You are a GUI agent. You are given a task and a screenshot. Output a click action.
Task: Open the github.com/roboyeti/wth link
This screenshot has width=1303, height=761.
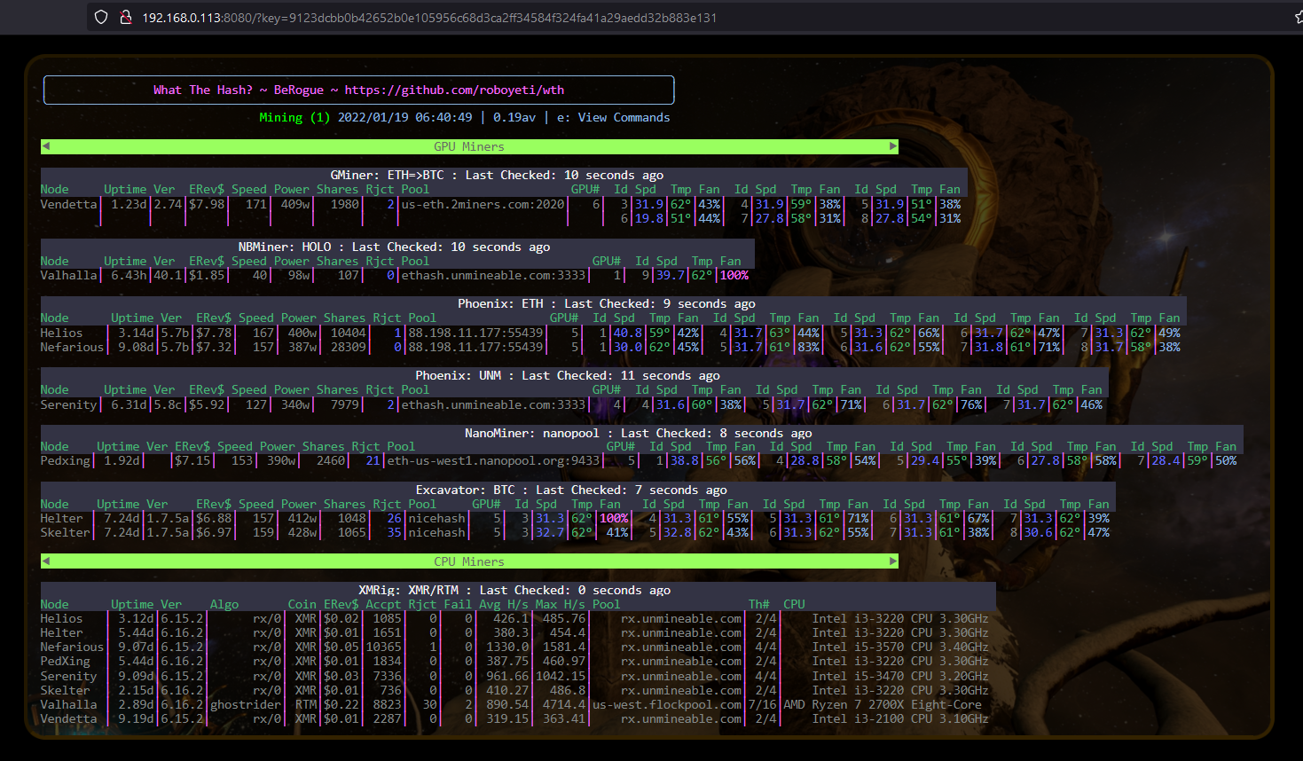click(x=454, y=90)
